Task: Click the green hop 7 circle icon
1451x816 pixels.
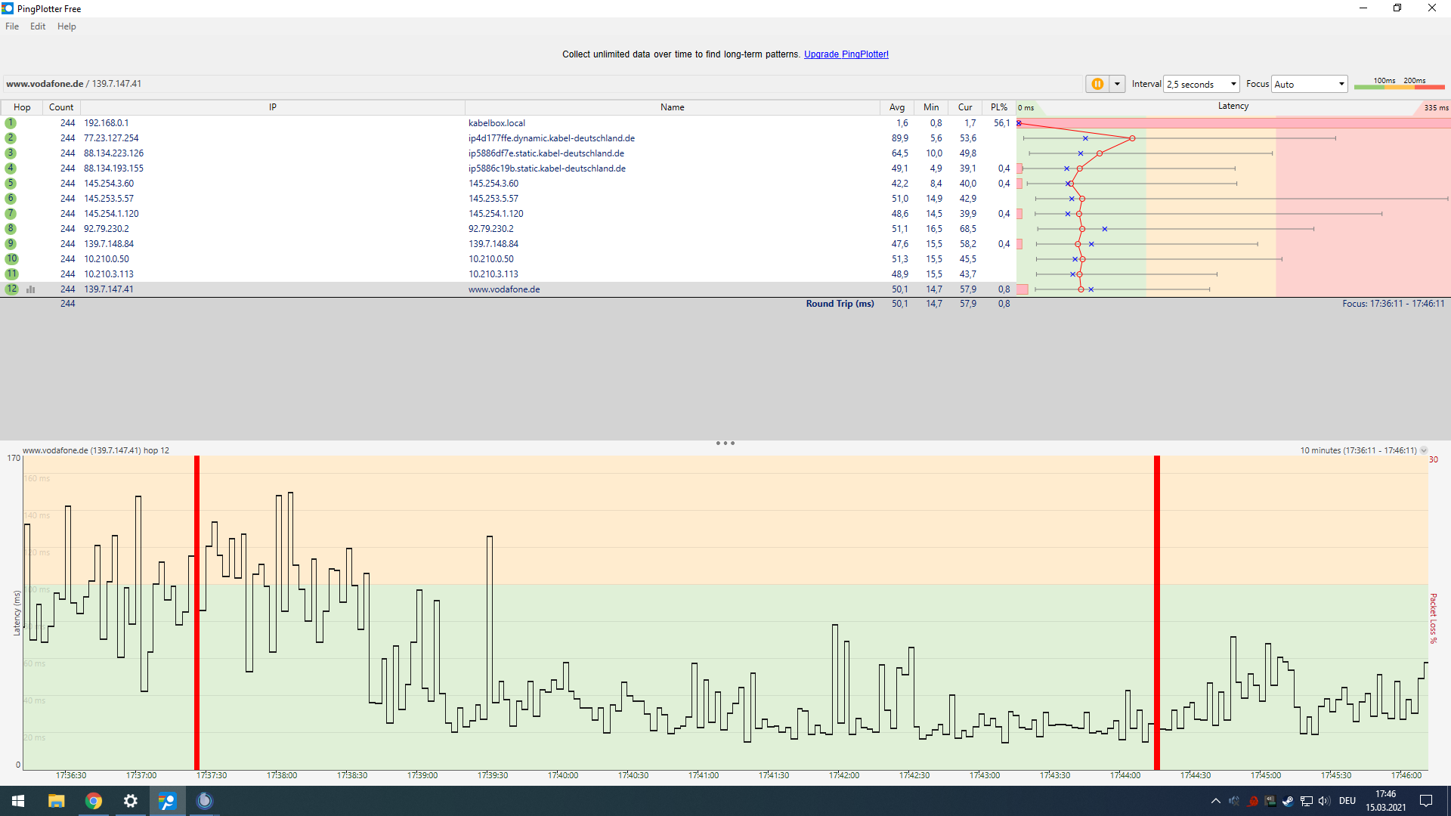Action: point(11,214)
